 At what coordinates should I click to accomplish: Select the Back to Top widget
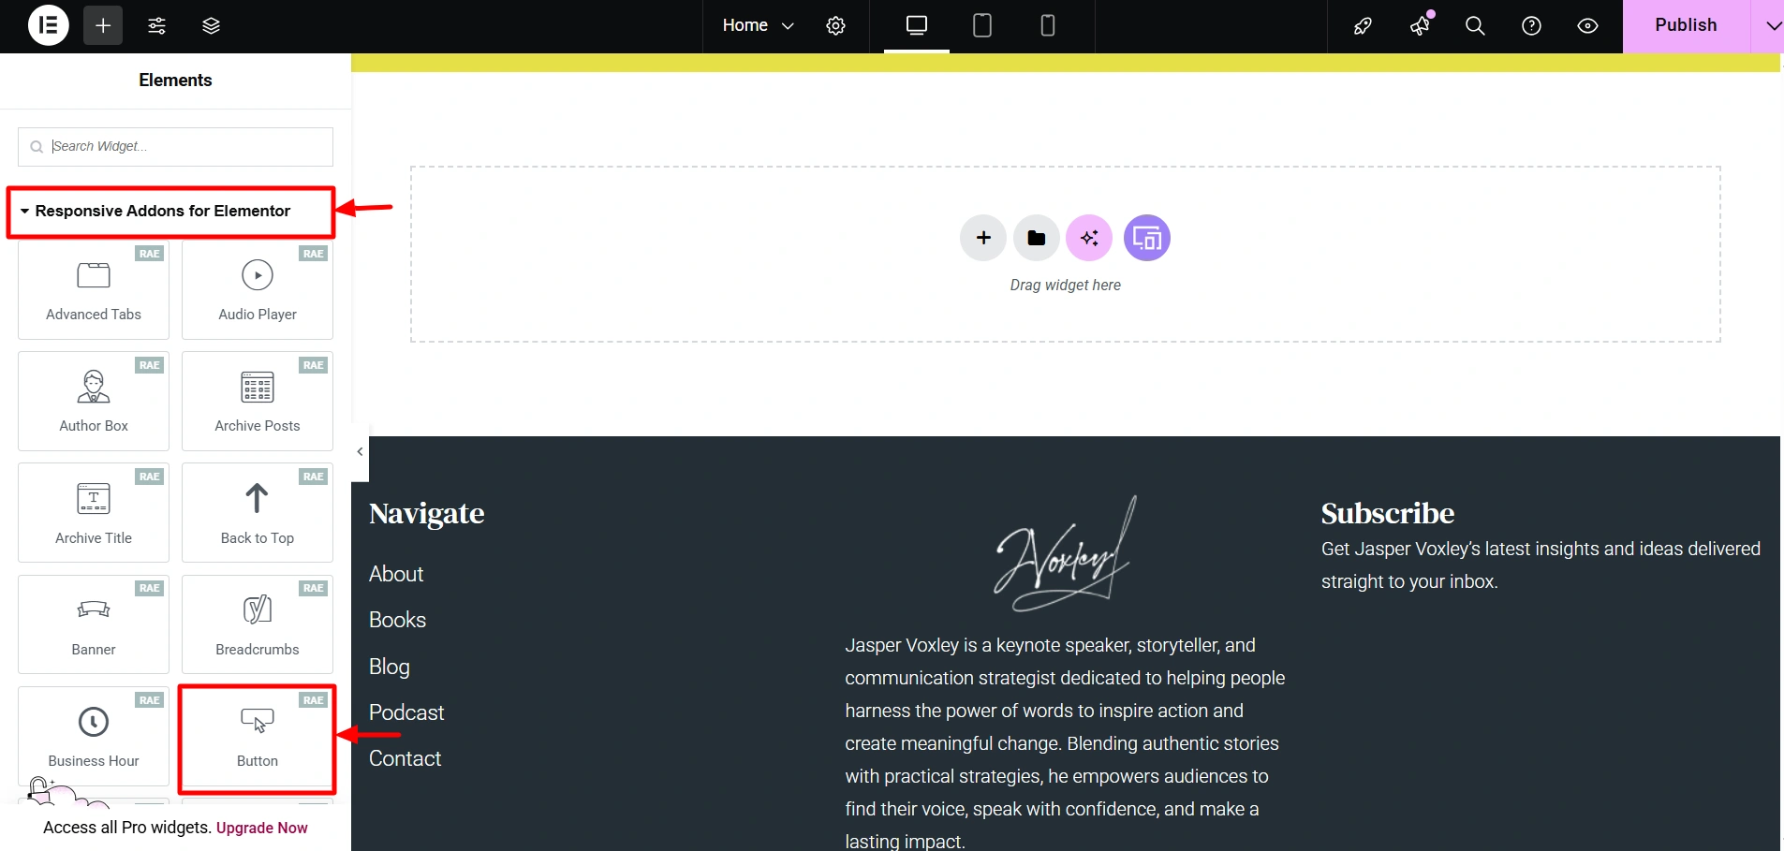coord(258,512)
